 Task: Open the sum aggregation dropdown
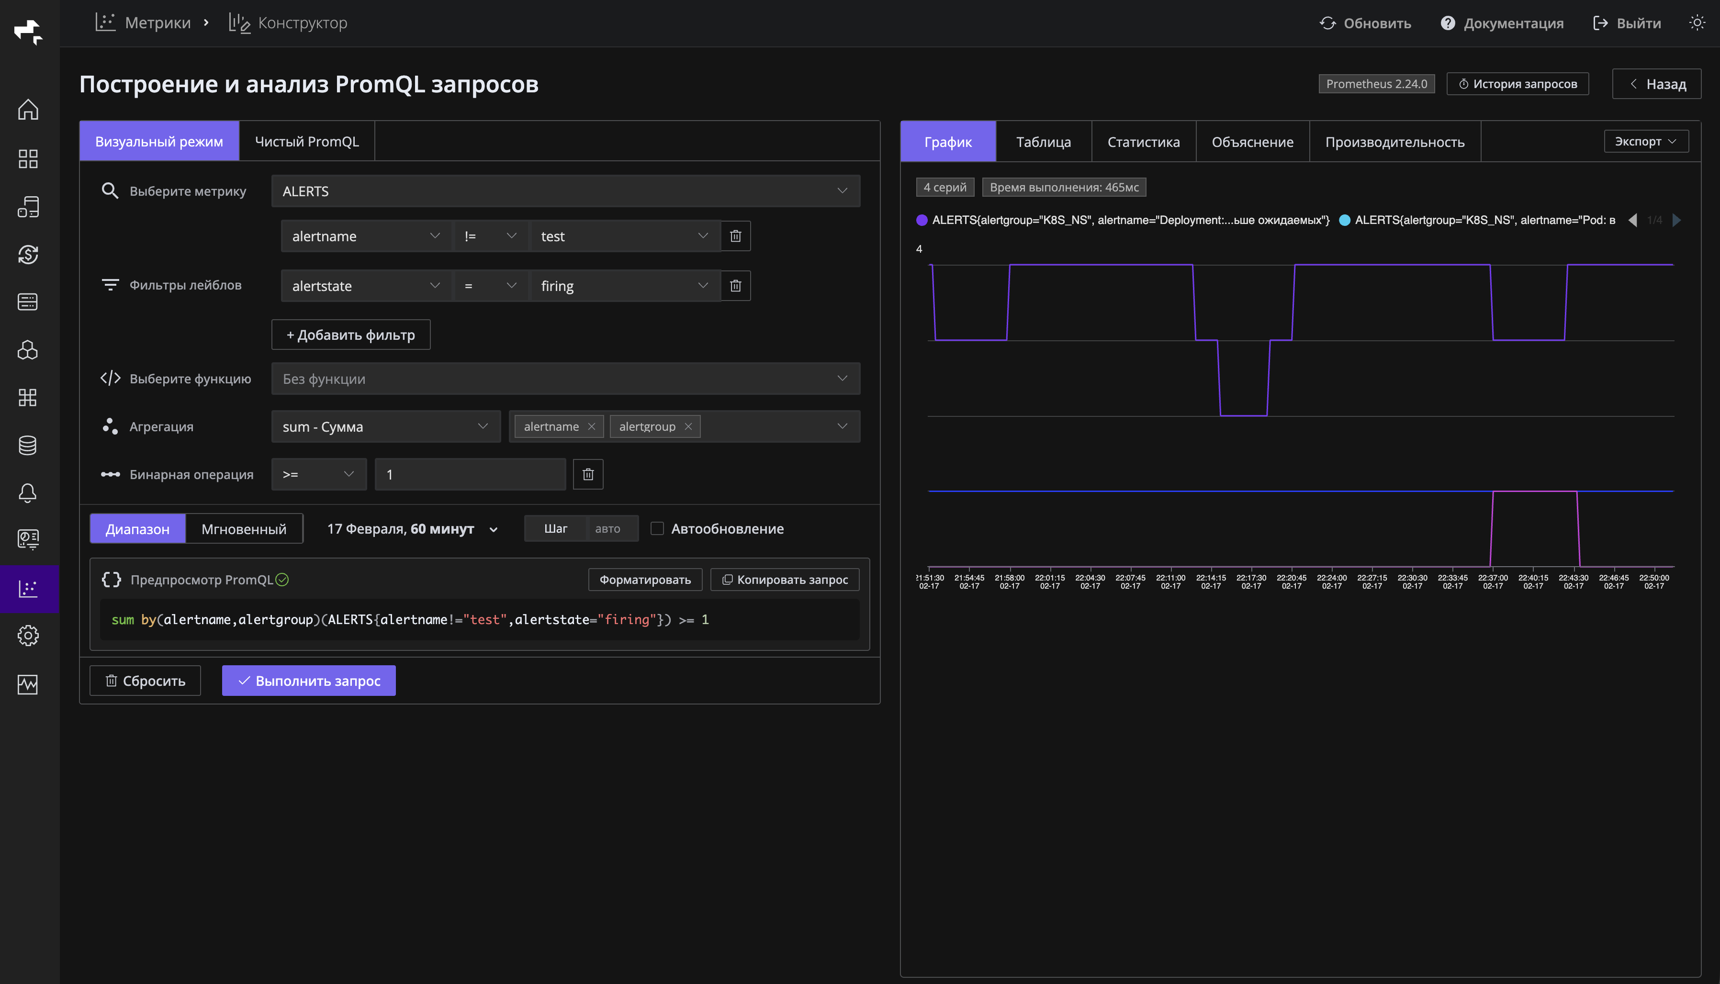click(x=385, y=426)
